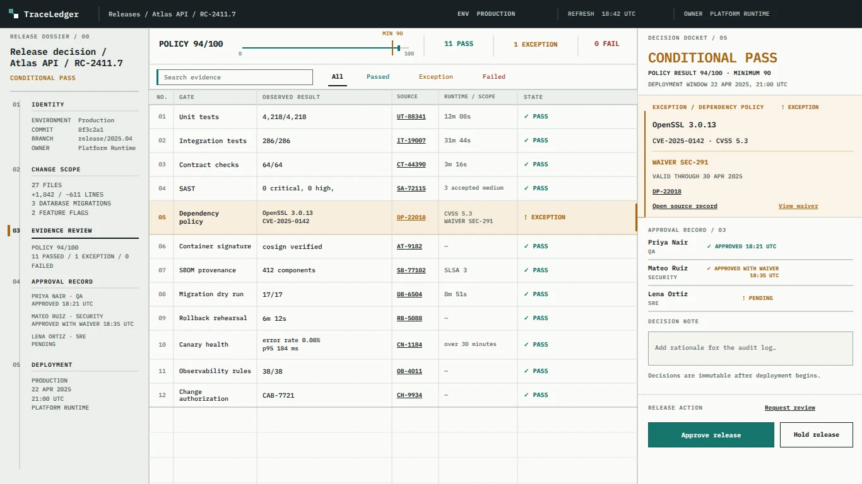The image size is (862, 484).
Task: Open source link SB-77102
Action: tap(411, 270)
